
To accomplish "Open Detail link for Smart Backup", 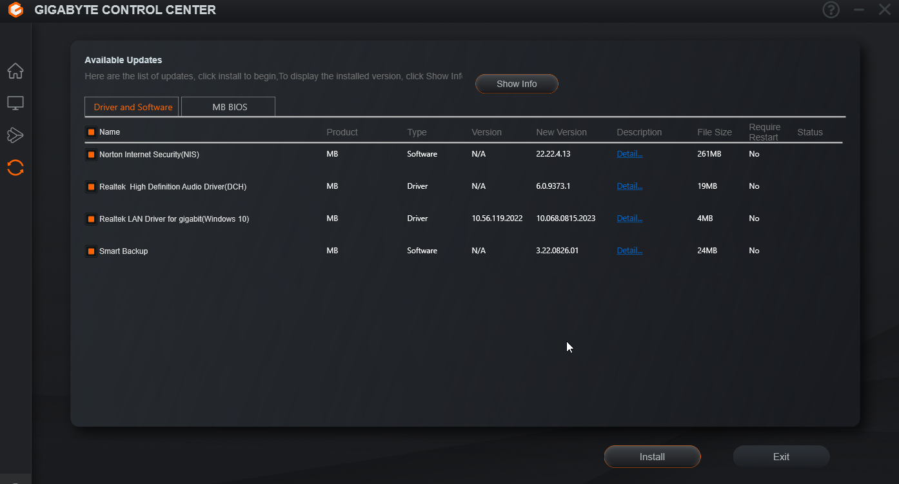I will (629, 251).
